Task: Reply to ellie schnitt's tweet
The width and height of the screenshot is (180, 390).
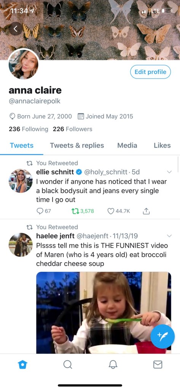Action: point(44,211)
